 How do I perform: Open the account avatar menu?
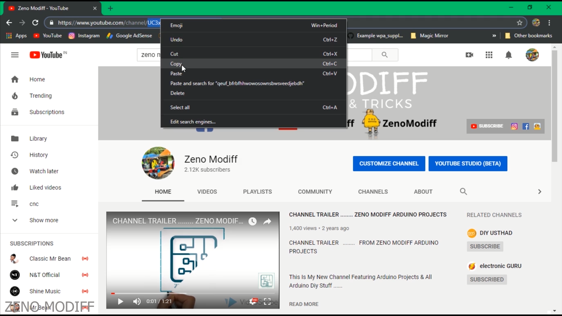coord(532,55)
